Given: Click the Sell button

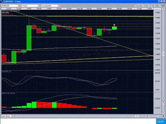Looking at the screenshot, I should coord(153,6).
